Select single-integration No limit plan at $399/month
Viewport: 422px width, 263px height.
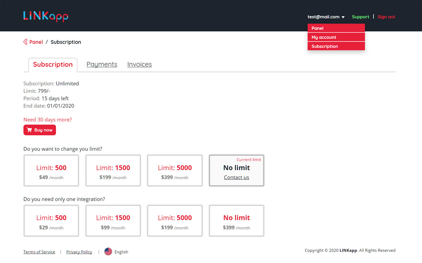pyautogui.click(x=236, y=221)
